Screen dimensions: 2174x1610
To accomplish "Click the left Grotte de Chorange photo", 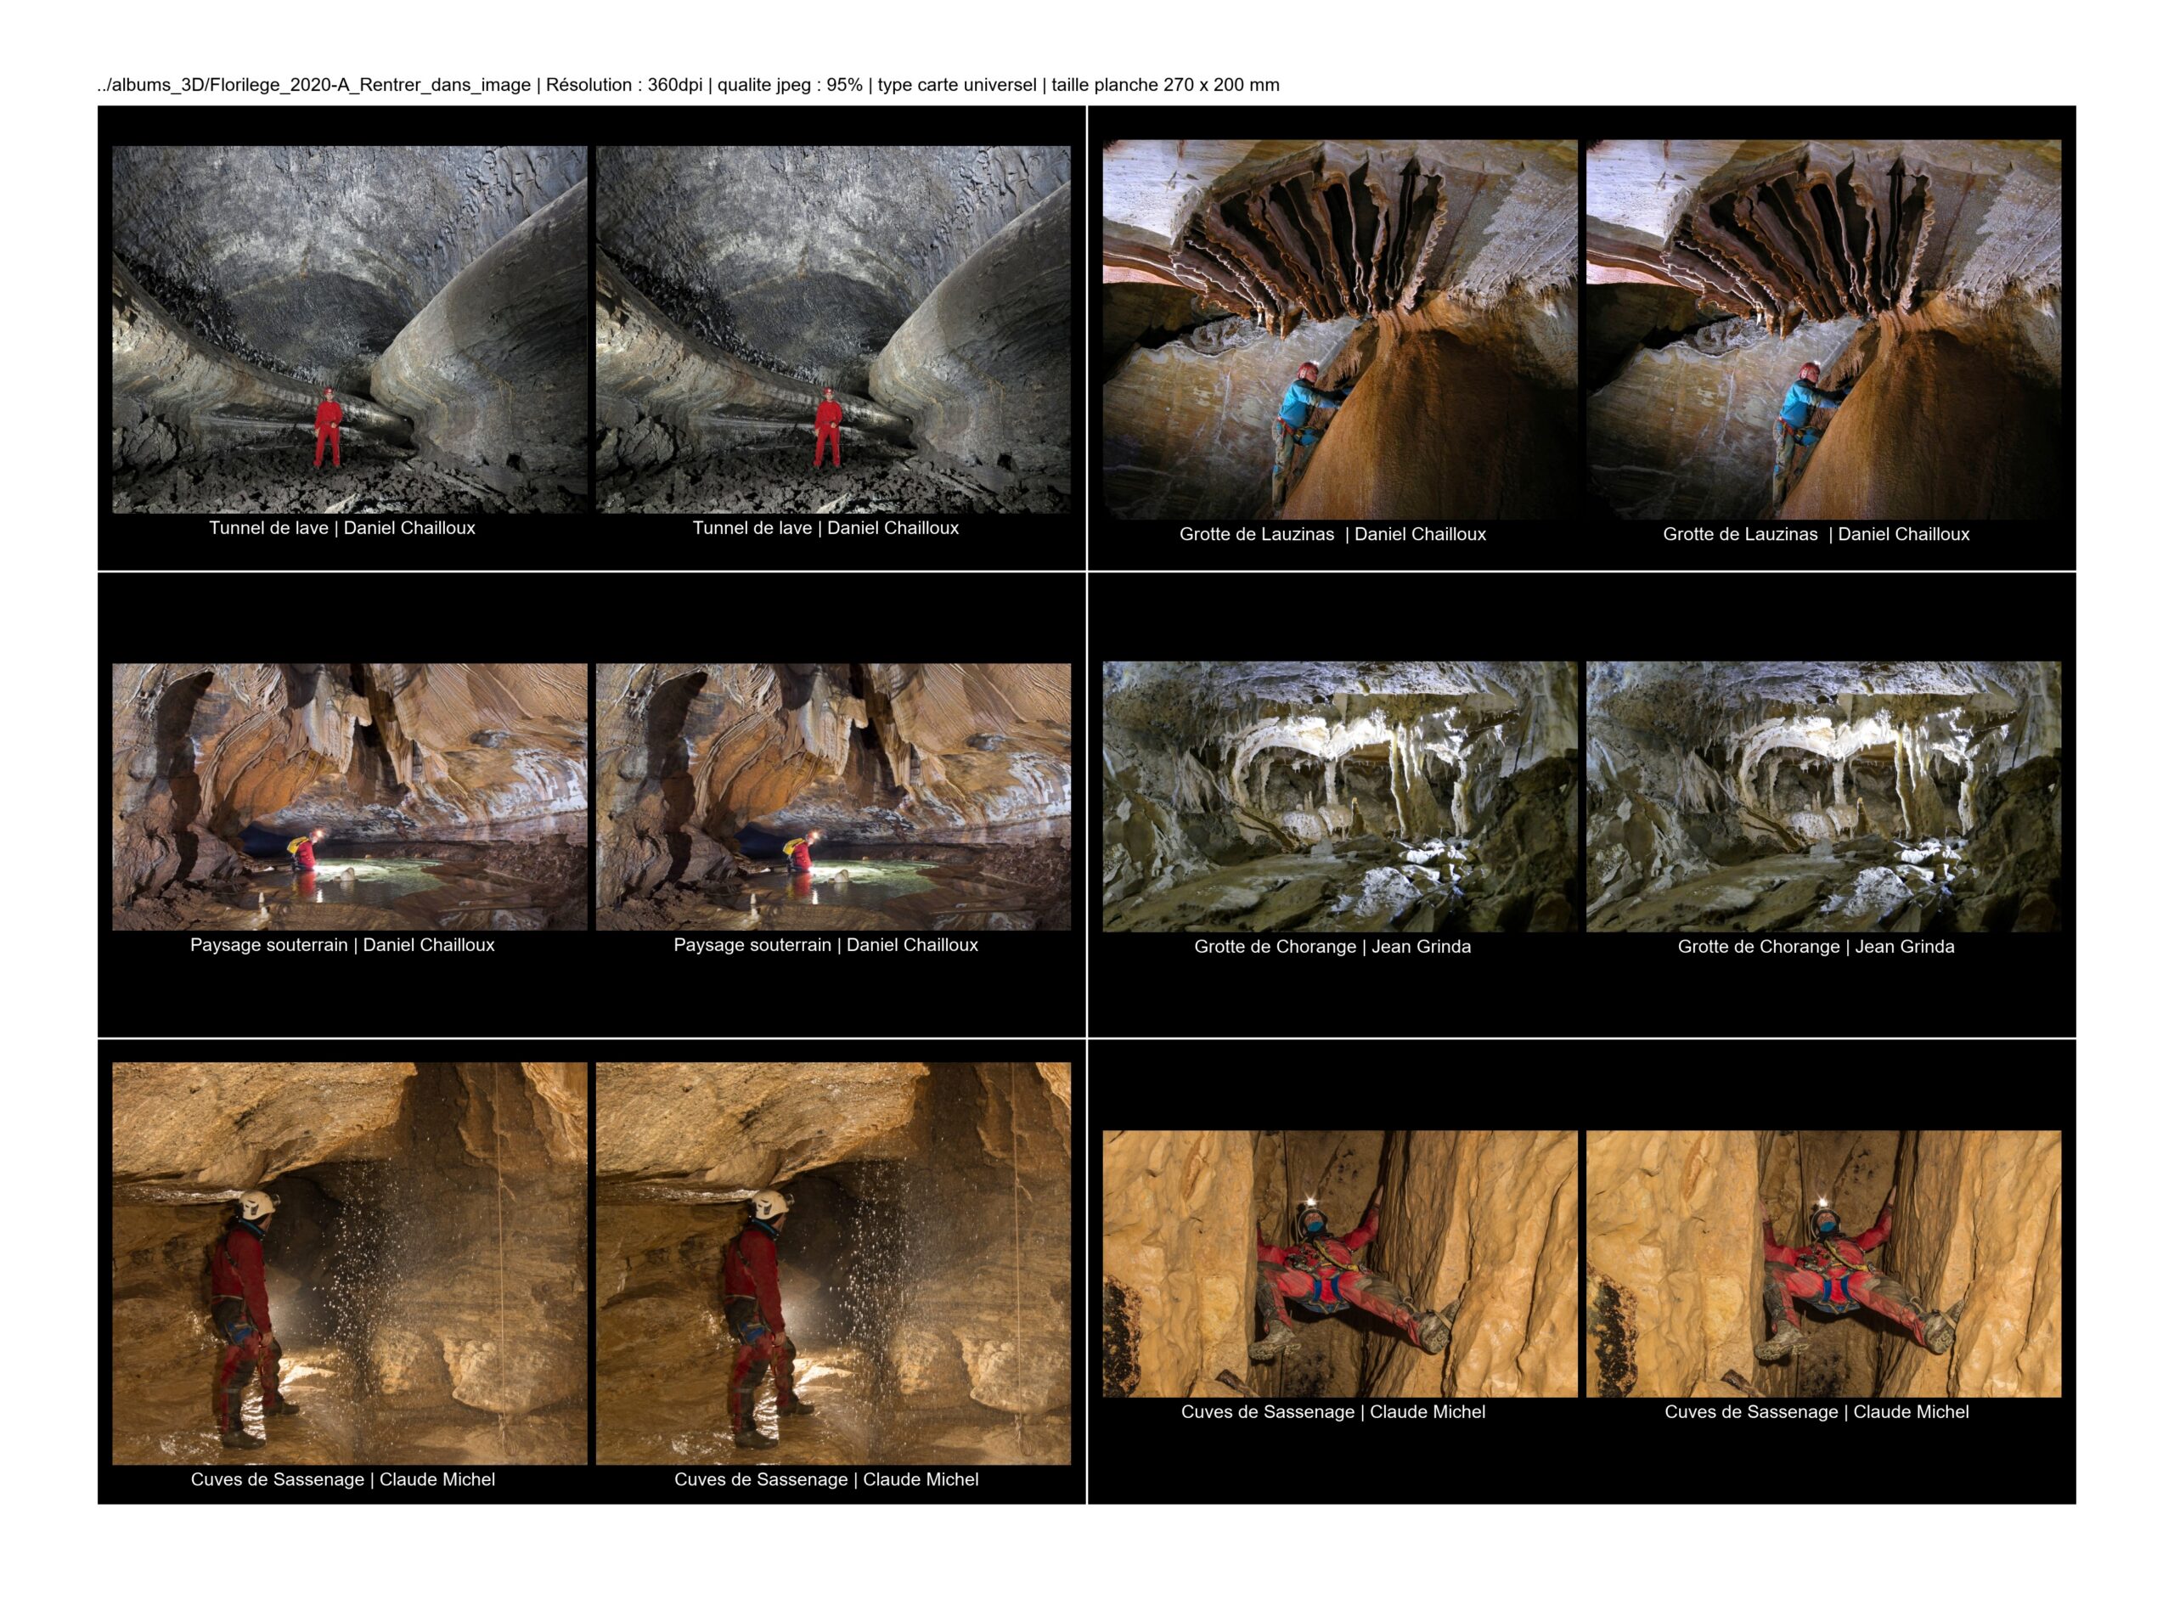I will (x=1340, y=797).
